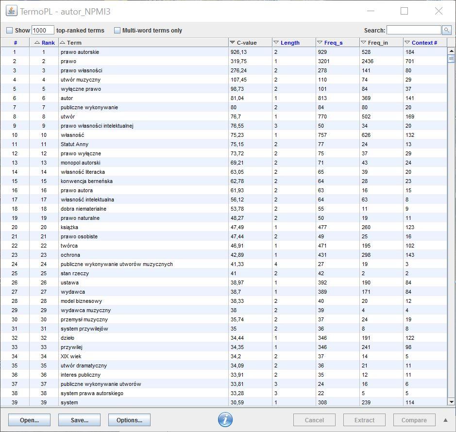Click the magnifier search icon
Viewport: 456px width, 432px height.
point(446,30)
